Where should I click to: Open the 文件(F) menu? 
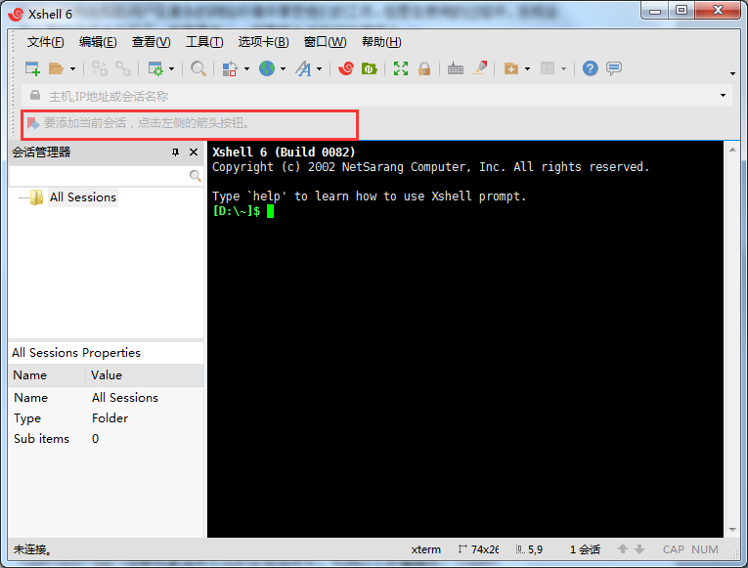point(46,42)
